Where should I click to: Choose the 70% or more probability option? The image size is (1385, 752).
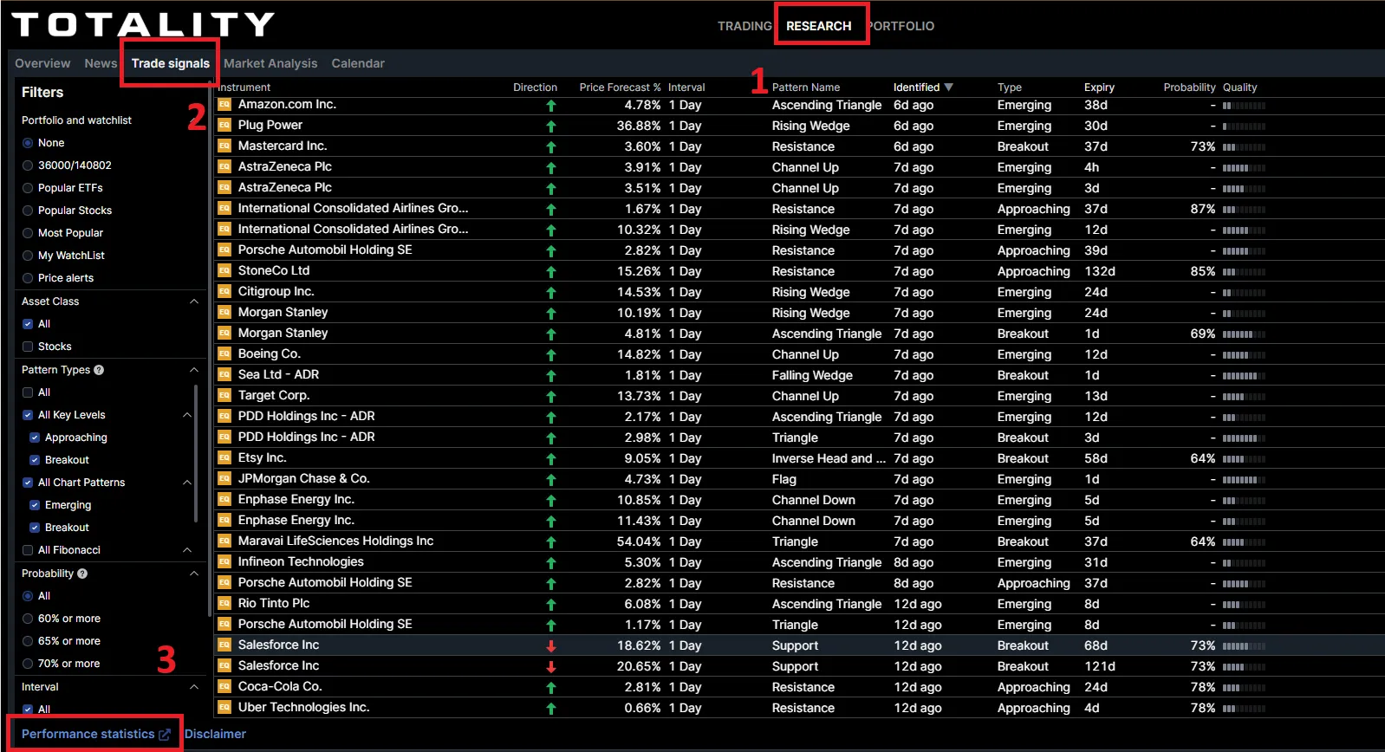click(x=28, y=664)
